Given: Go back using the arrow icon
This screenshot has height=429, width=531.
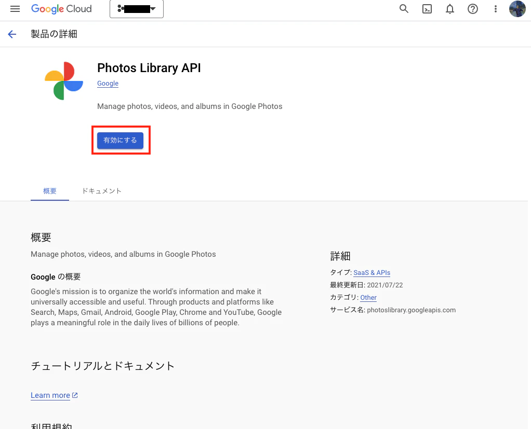Looking at the screenshot, I should click(x=12, y=34).
